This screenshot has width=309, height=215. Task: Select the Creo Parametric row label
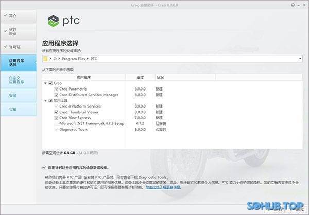(x=73, y=89)
